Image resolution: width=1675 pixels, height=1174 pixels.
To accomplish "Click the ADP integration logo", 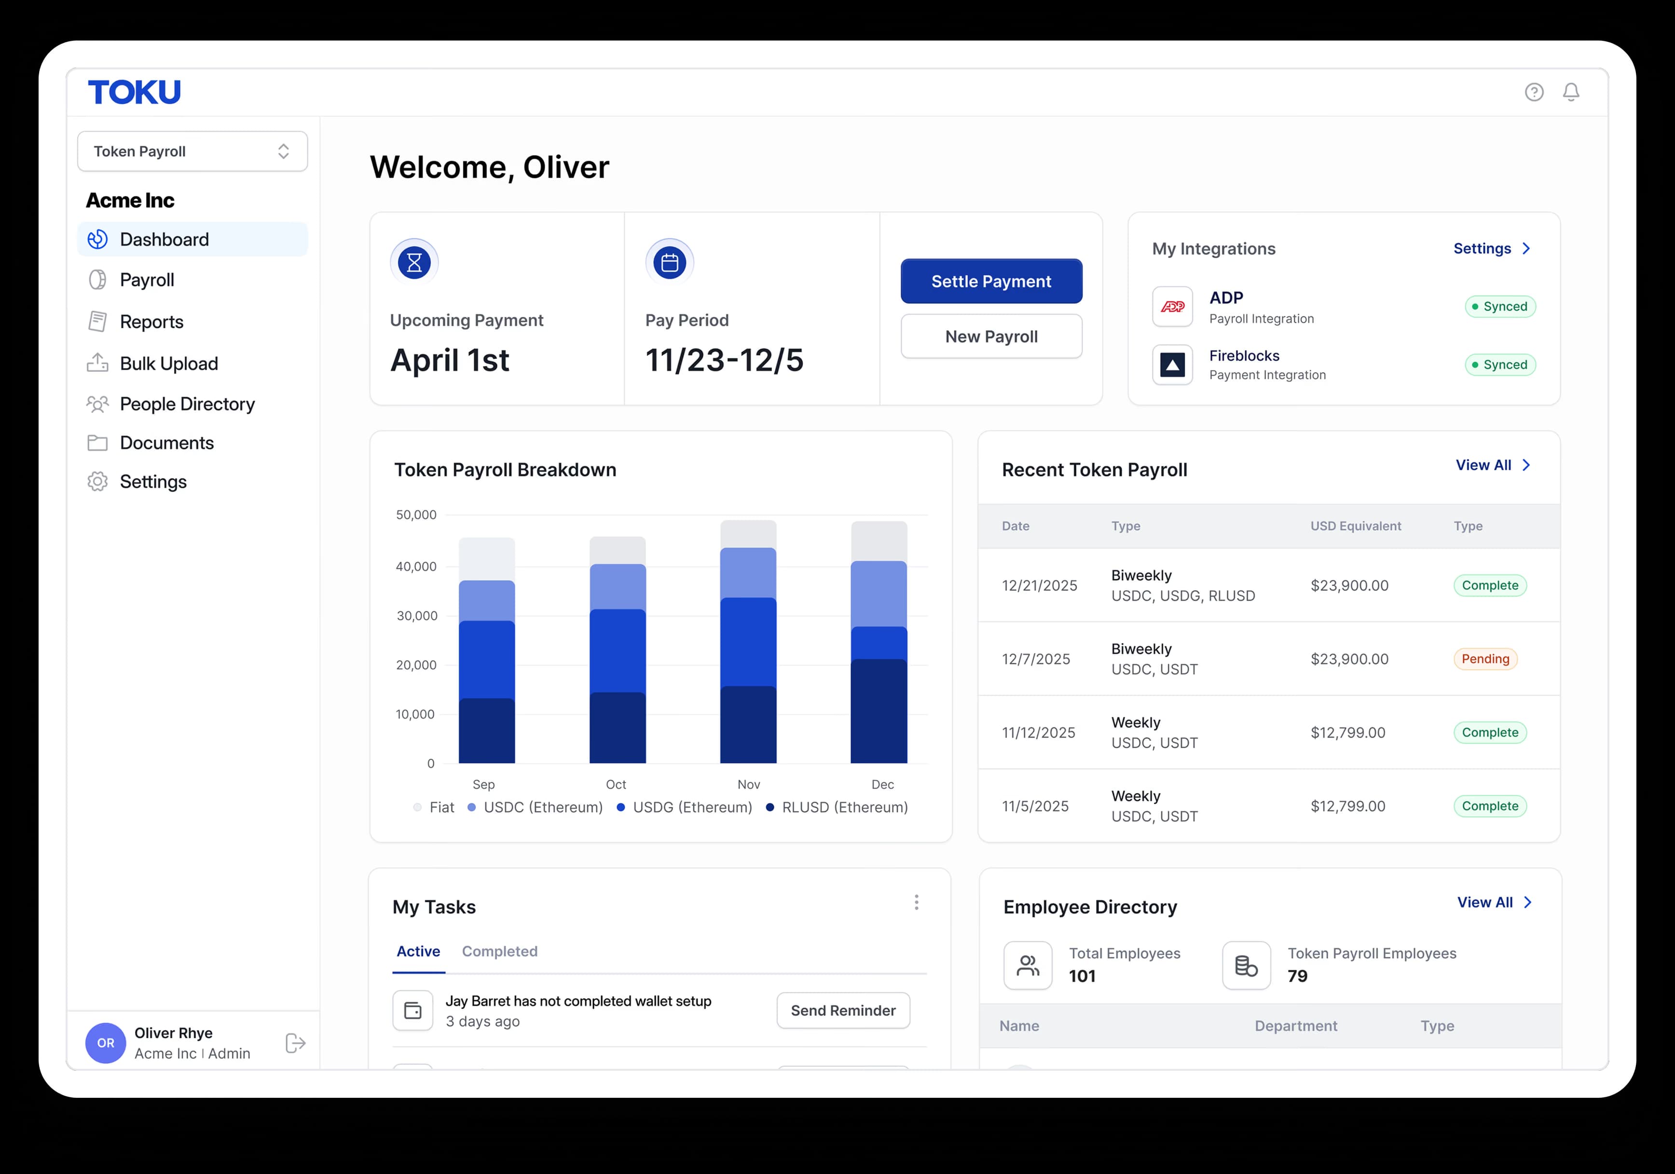I will click(x=1172, y=306).
